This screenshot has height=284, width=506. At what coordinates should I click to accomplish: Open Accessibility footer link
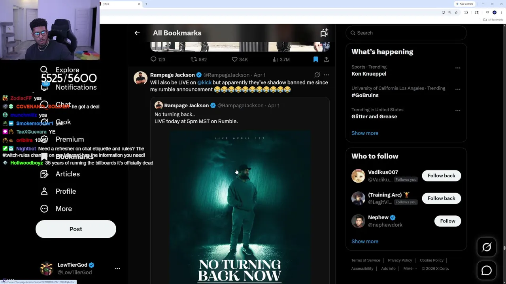pyautogui.click(x=362, y=269)
